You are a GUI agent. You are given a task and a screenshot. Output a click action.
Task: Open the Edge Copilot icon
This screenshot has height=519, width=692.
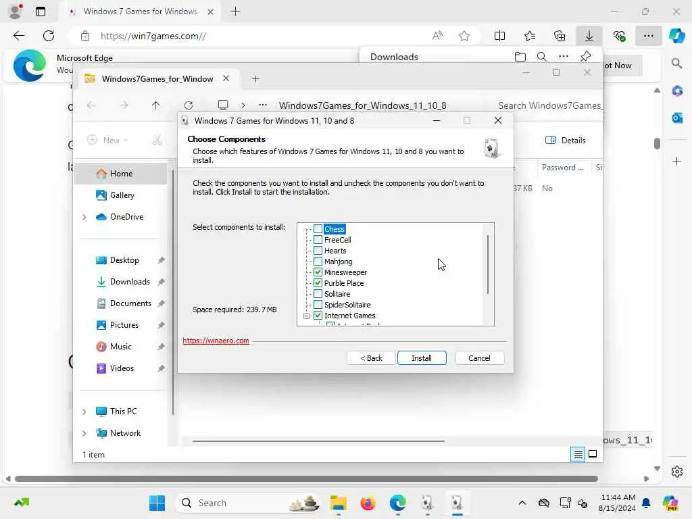[x=676, y=36]
